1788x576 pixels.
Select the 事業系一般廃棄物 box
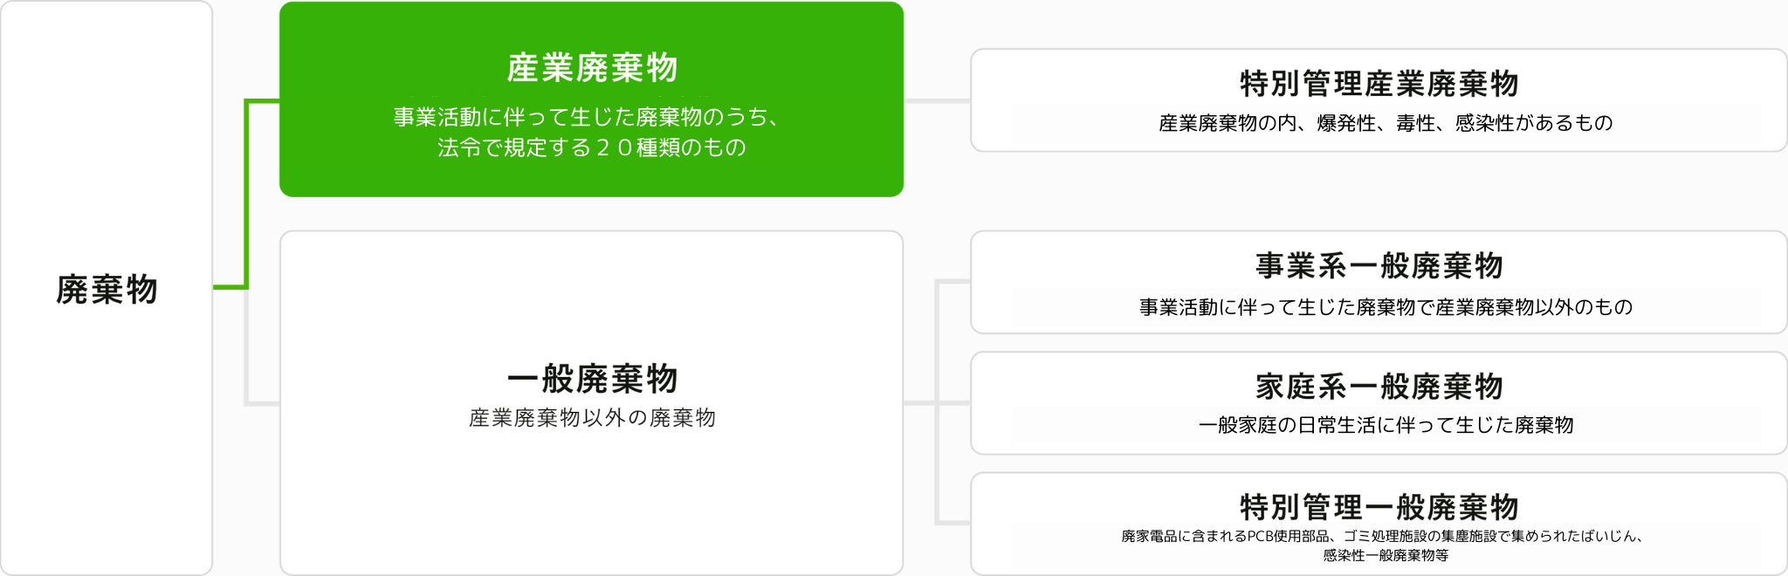1379,282
